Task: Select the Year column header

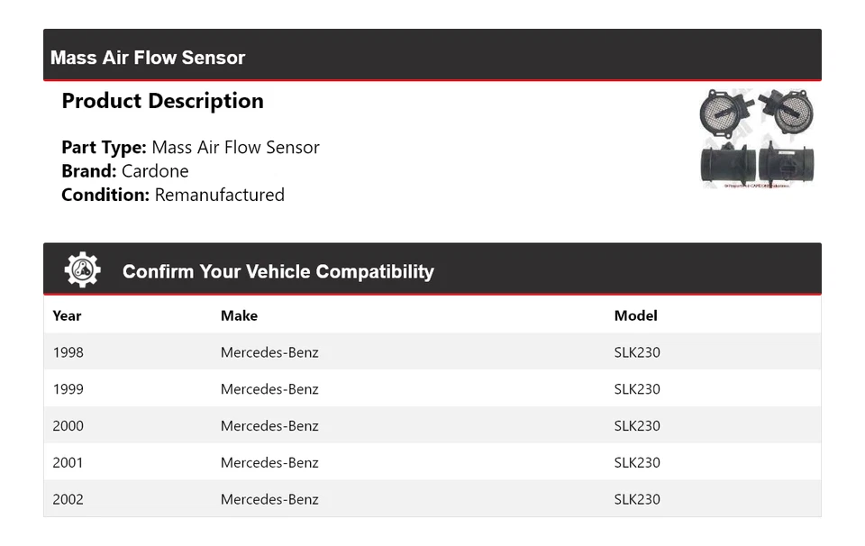Action: coord(67,315)
